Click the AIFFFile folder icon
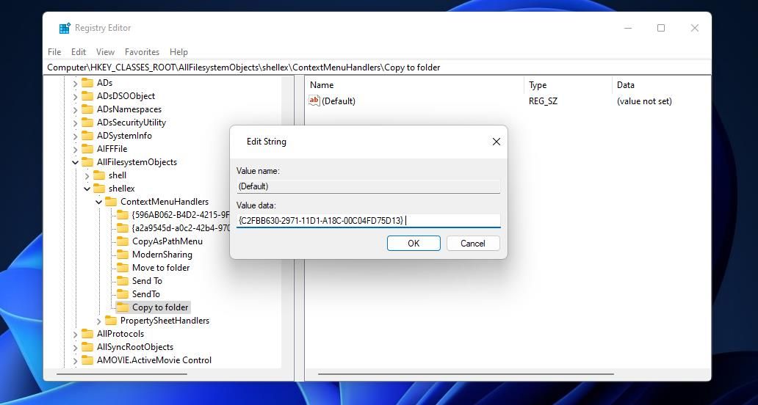The height and width of the screenshot is (405, 758). (x=87, y=149)
